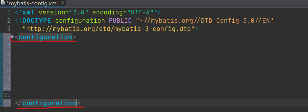Image resolution: width=308 pixels, height=112 pixels.
Task: Click line number 1 in the gutter
Action: pyautogui.click(x=9, y=13)
